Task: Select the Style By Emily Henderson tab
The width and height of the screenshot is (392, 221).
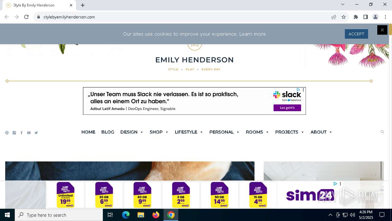Action: click(x=40, y=5)
